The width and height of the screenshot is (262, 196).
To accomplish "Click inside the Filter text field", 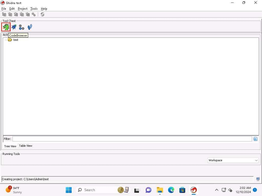I will 132,139.
